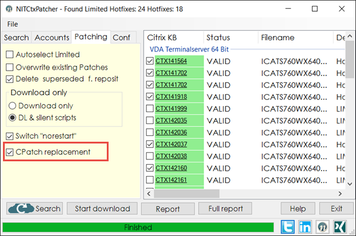The image size is (356, 236).
Task: Open the CTX142035 KB link
Action: [x=171, y=120]
